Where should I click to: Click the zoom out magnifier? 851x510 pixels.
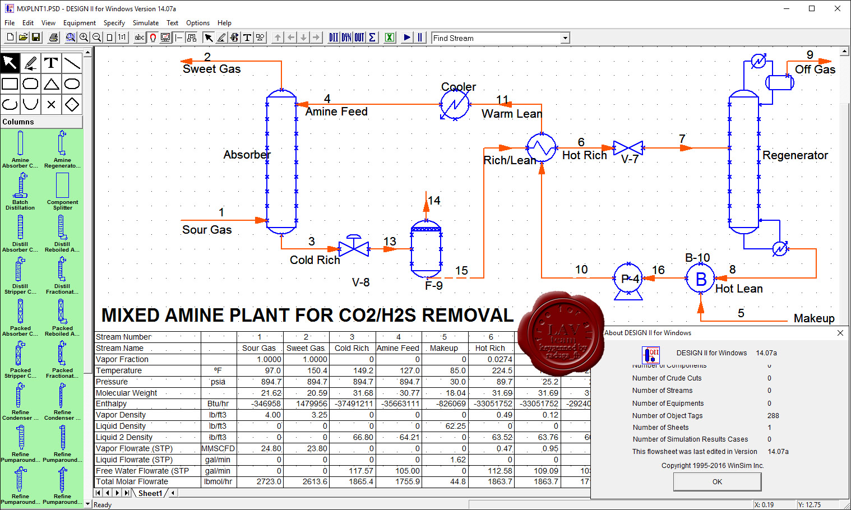click(96, 38)
